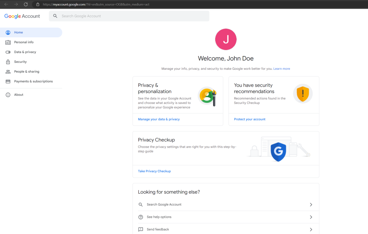
Task: Click the yellow security warning shield icon
Action: point(303,94)
